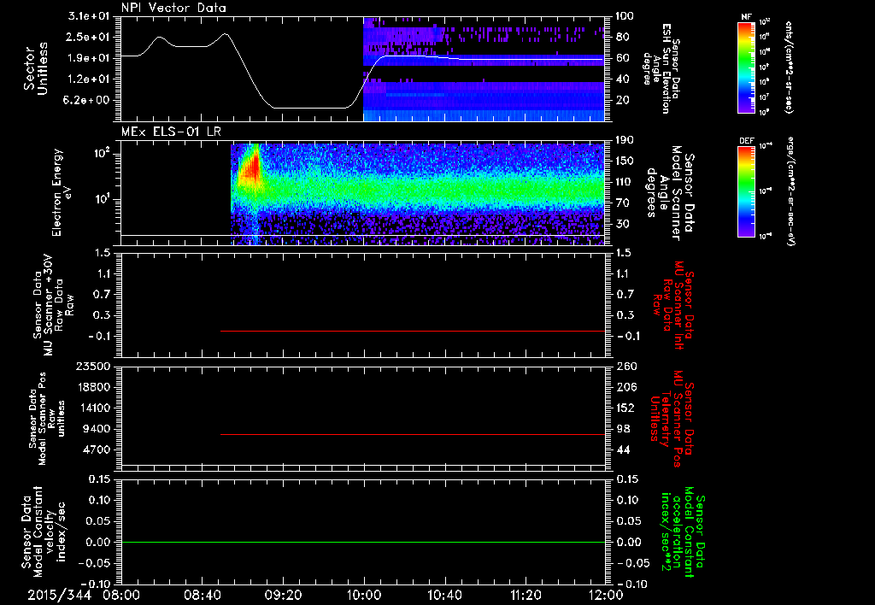Click the 190 scanner angle tick label
This screenshot has height=605, width=875.
pyautogui.click(x=625, y=140)
